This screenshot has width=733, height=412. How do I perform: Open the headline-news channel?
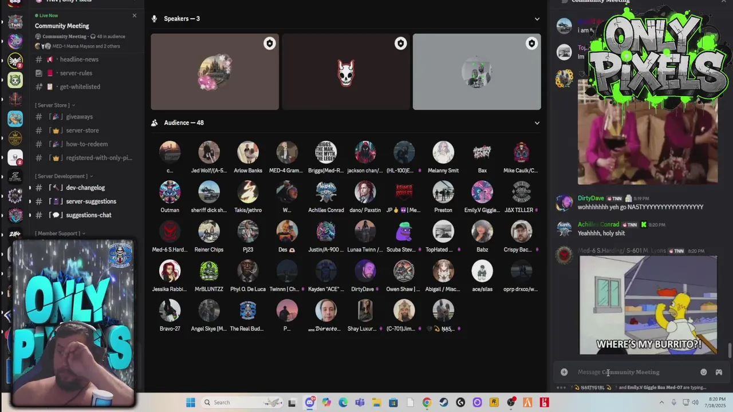tap(86, 60)
